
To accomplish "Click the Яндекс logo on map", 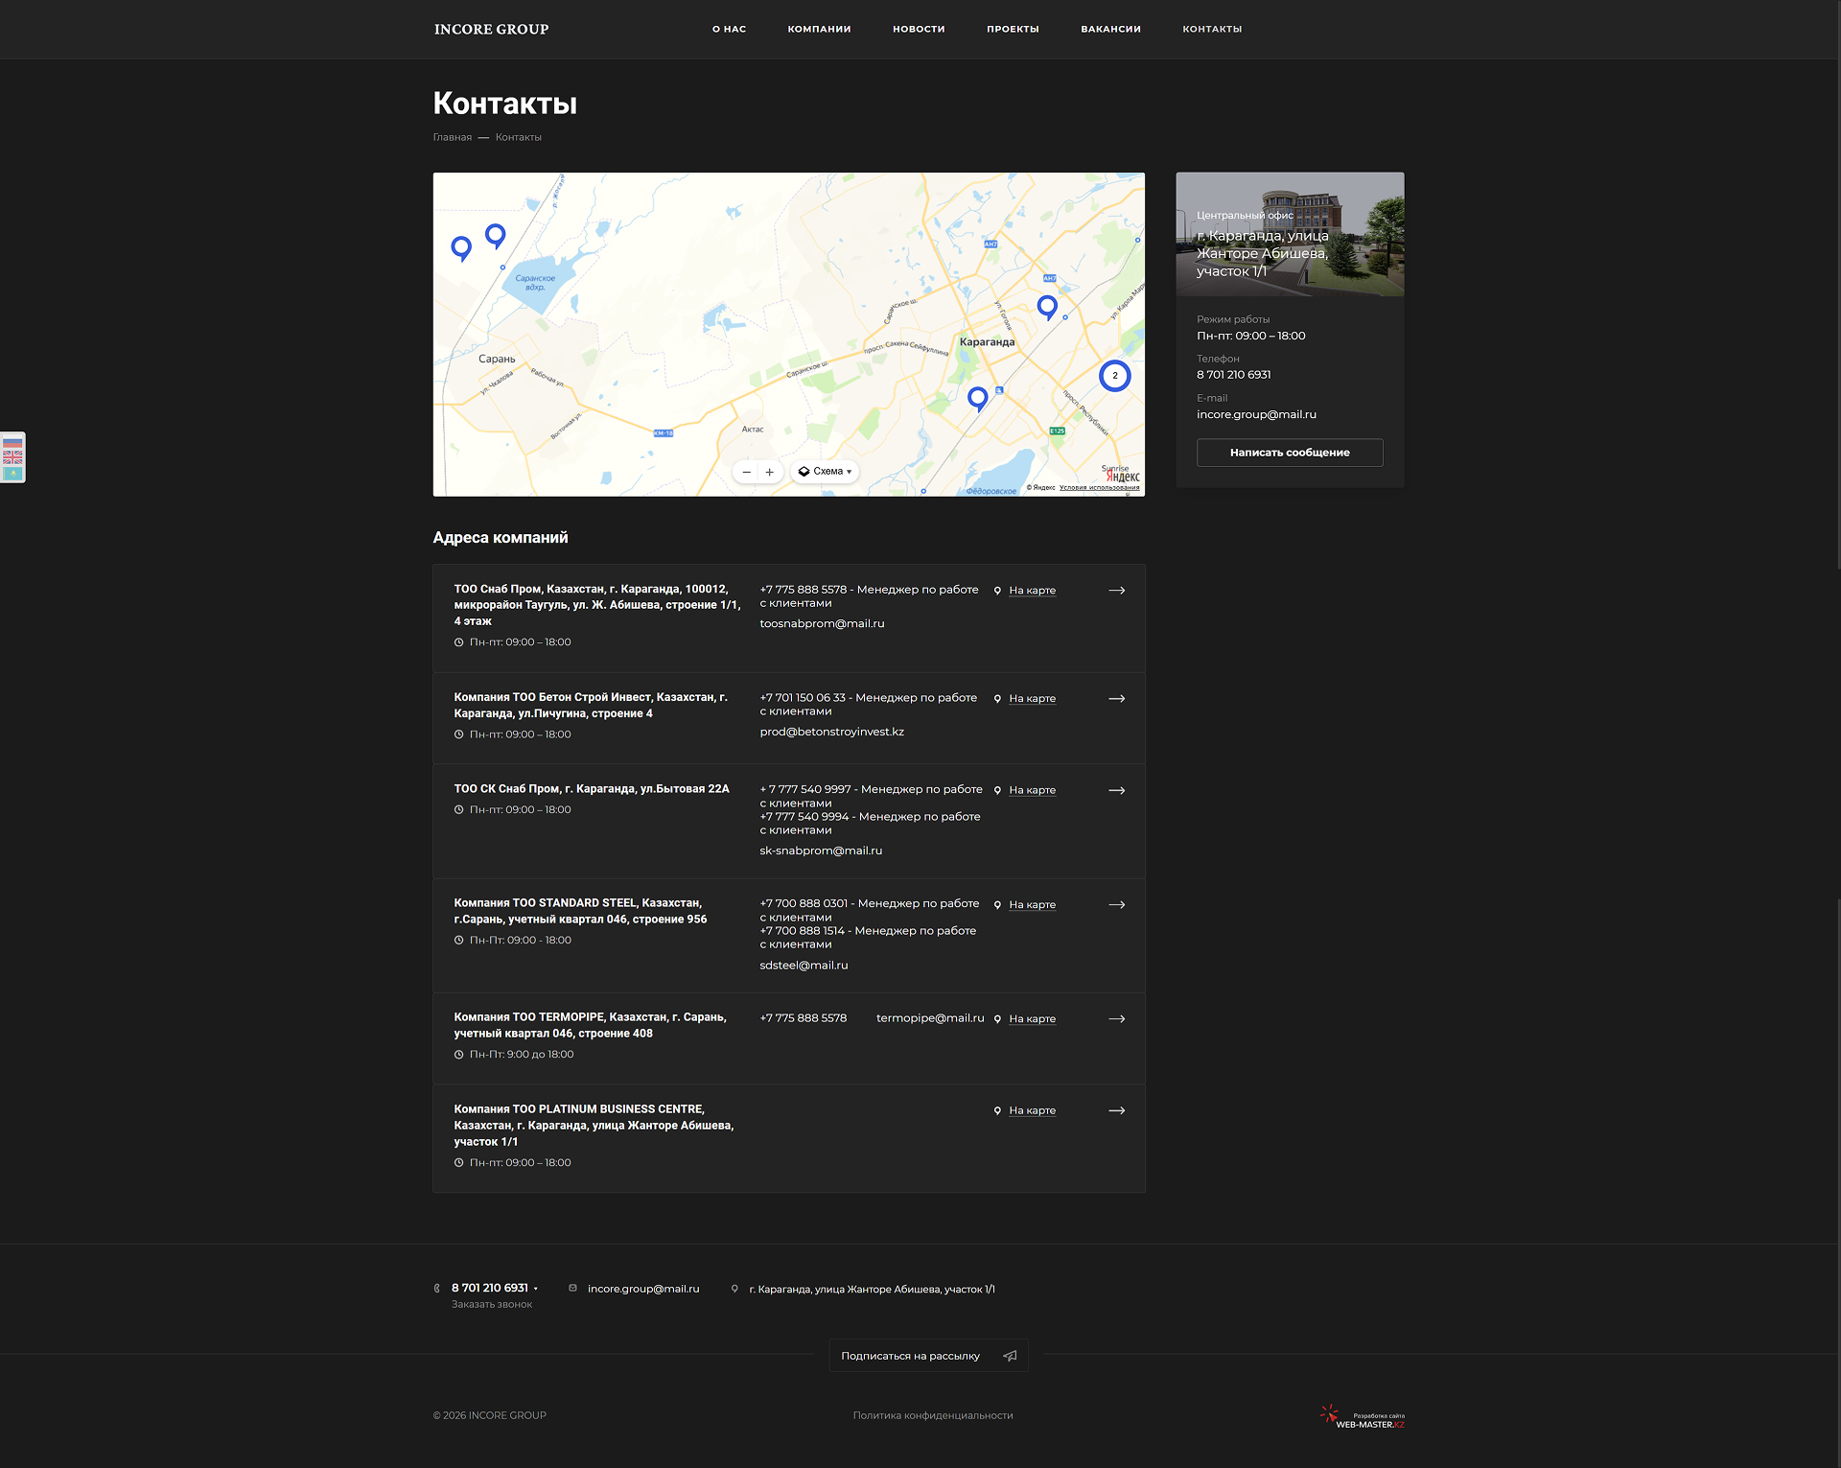I will click(1123, 477).
